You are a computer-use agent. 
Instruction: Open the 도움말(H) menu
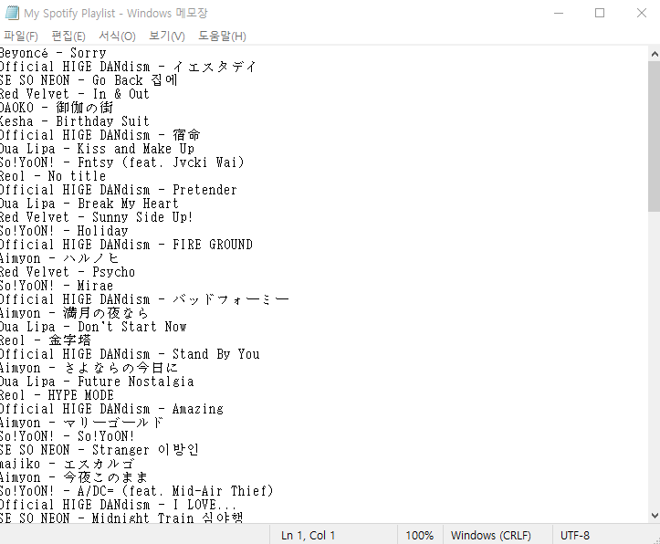click(x=222, y=37)
